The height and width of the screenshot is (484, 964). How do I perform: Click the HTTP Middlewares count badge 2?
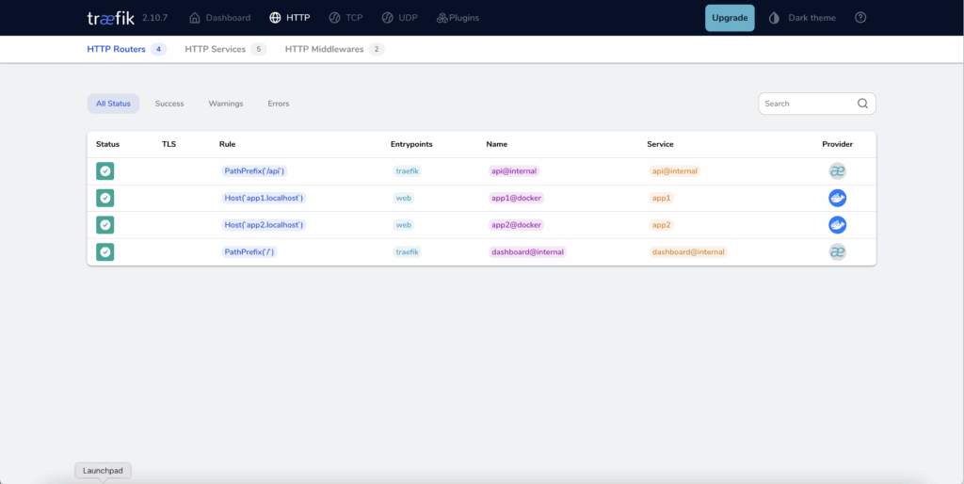[377, 49]
